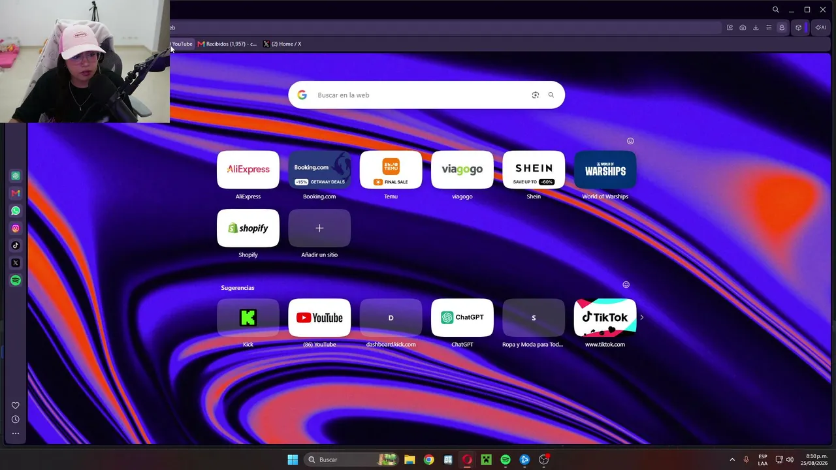Click 'Añadir un sitio' plus tile
This screenshot has width=836, height=470.
[319, 228]
